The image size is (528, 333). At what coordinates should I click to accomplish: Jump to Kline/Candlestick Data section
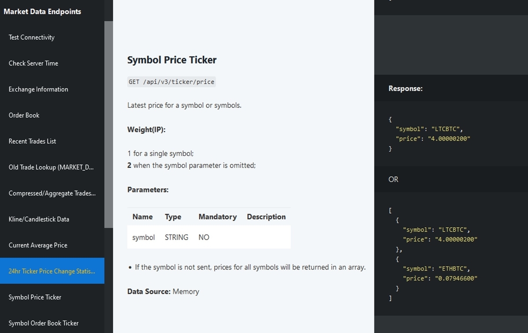pyautogui.click(x=39, y=219)
